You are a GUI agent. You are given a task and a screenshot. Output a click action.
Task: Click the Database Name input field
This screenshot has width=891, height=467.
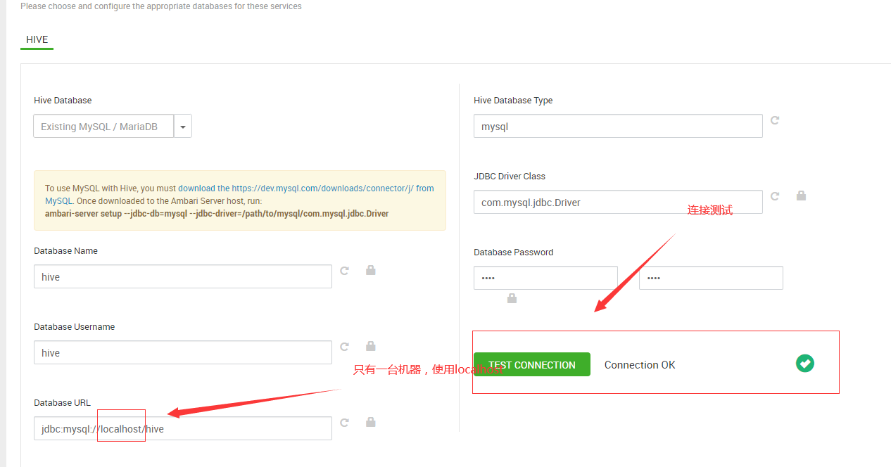click(x=183, y=276)
